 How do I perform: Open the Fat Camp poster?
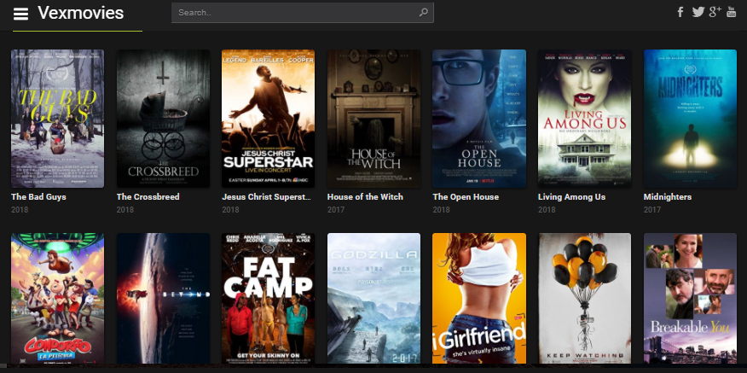(x=268, y=299)
